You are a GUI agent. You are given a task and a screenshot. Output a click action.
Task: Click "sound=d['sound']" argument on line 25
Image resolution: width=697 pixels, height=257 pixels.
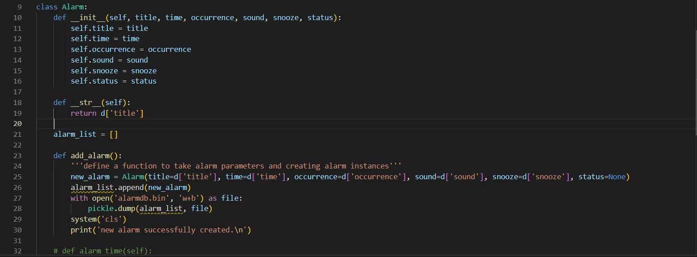(x=449, y=177)
